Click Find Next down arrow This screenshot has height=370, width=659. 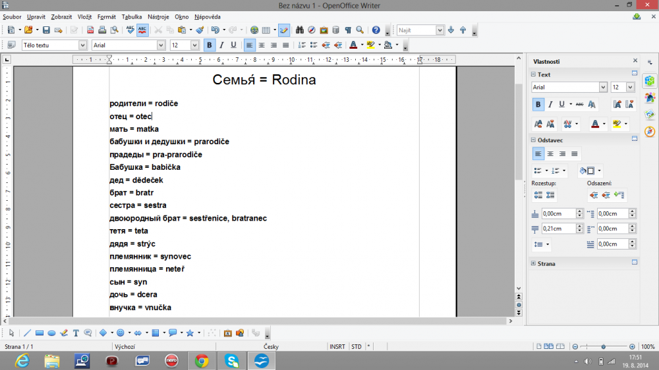coord(451,30)
